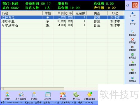Open 查看[V] magnifier icon
Viewport: 140px width, 105px height.
pyautogui.click(x=132, y=33)
